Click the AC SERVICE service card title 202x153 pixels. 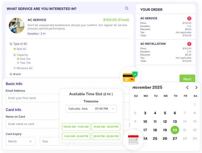37,20
